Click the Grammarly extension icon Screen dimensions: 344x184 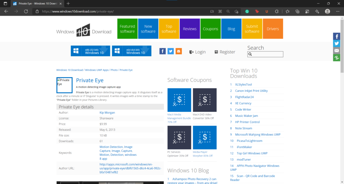[x=247, y=11]
